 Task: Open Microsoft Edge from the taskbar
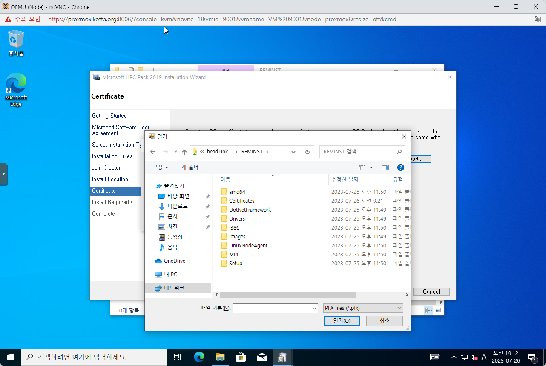click(199, 357)
